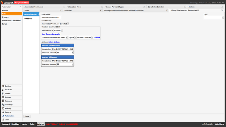This screenshot has width=226, height=127.
Task: Click the Rule Name input field
Action: coord(51,17)
